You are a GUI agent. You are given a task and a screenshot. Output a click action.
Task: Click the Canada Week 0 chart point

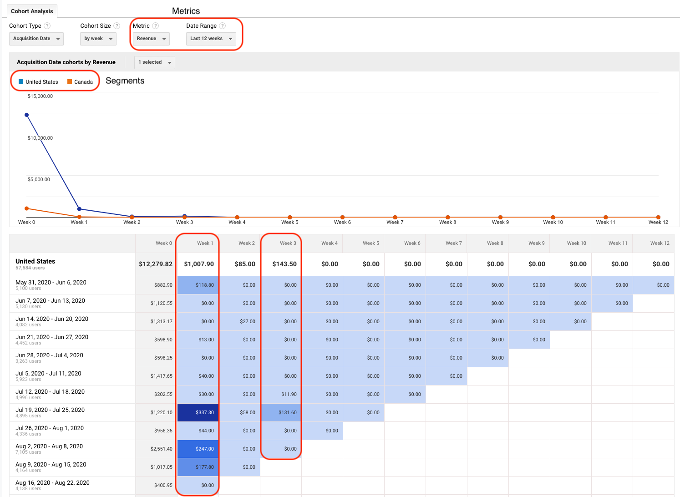click(x=27, y=208)
